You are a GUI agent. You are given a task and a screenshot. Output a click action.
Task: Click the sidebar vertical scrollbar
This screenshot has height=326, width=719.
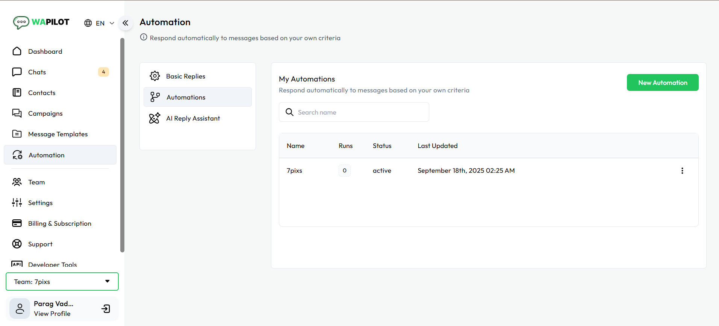click(122, 145)
